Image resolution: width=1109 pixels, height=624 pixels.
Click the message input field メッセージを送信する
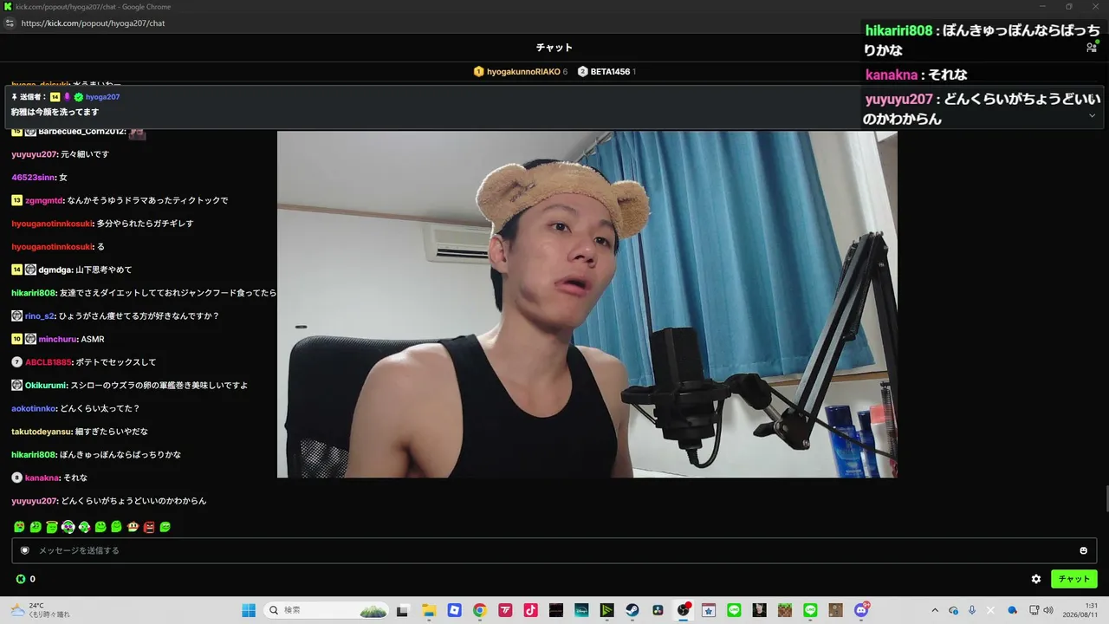[554, 550]
